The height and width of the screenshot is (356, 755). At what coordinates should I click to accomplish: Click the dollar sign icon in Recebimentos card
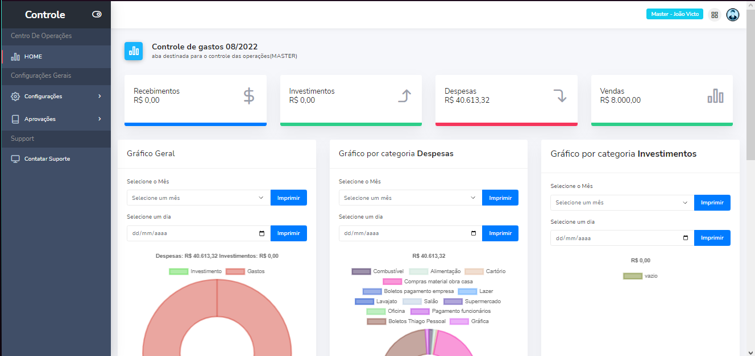point(249,96)
